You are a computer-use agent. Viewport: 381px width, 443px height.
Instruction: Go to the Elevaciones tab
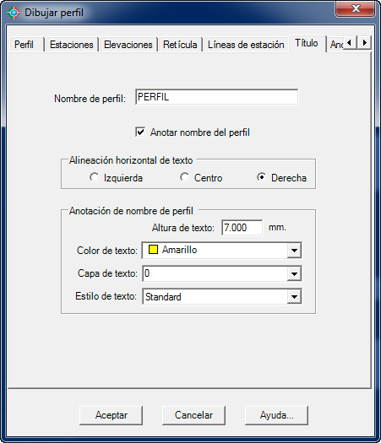click(x=128, y=45)
